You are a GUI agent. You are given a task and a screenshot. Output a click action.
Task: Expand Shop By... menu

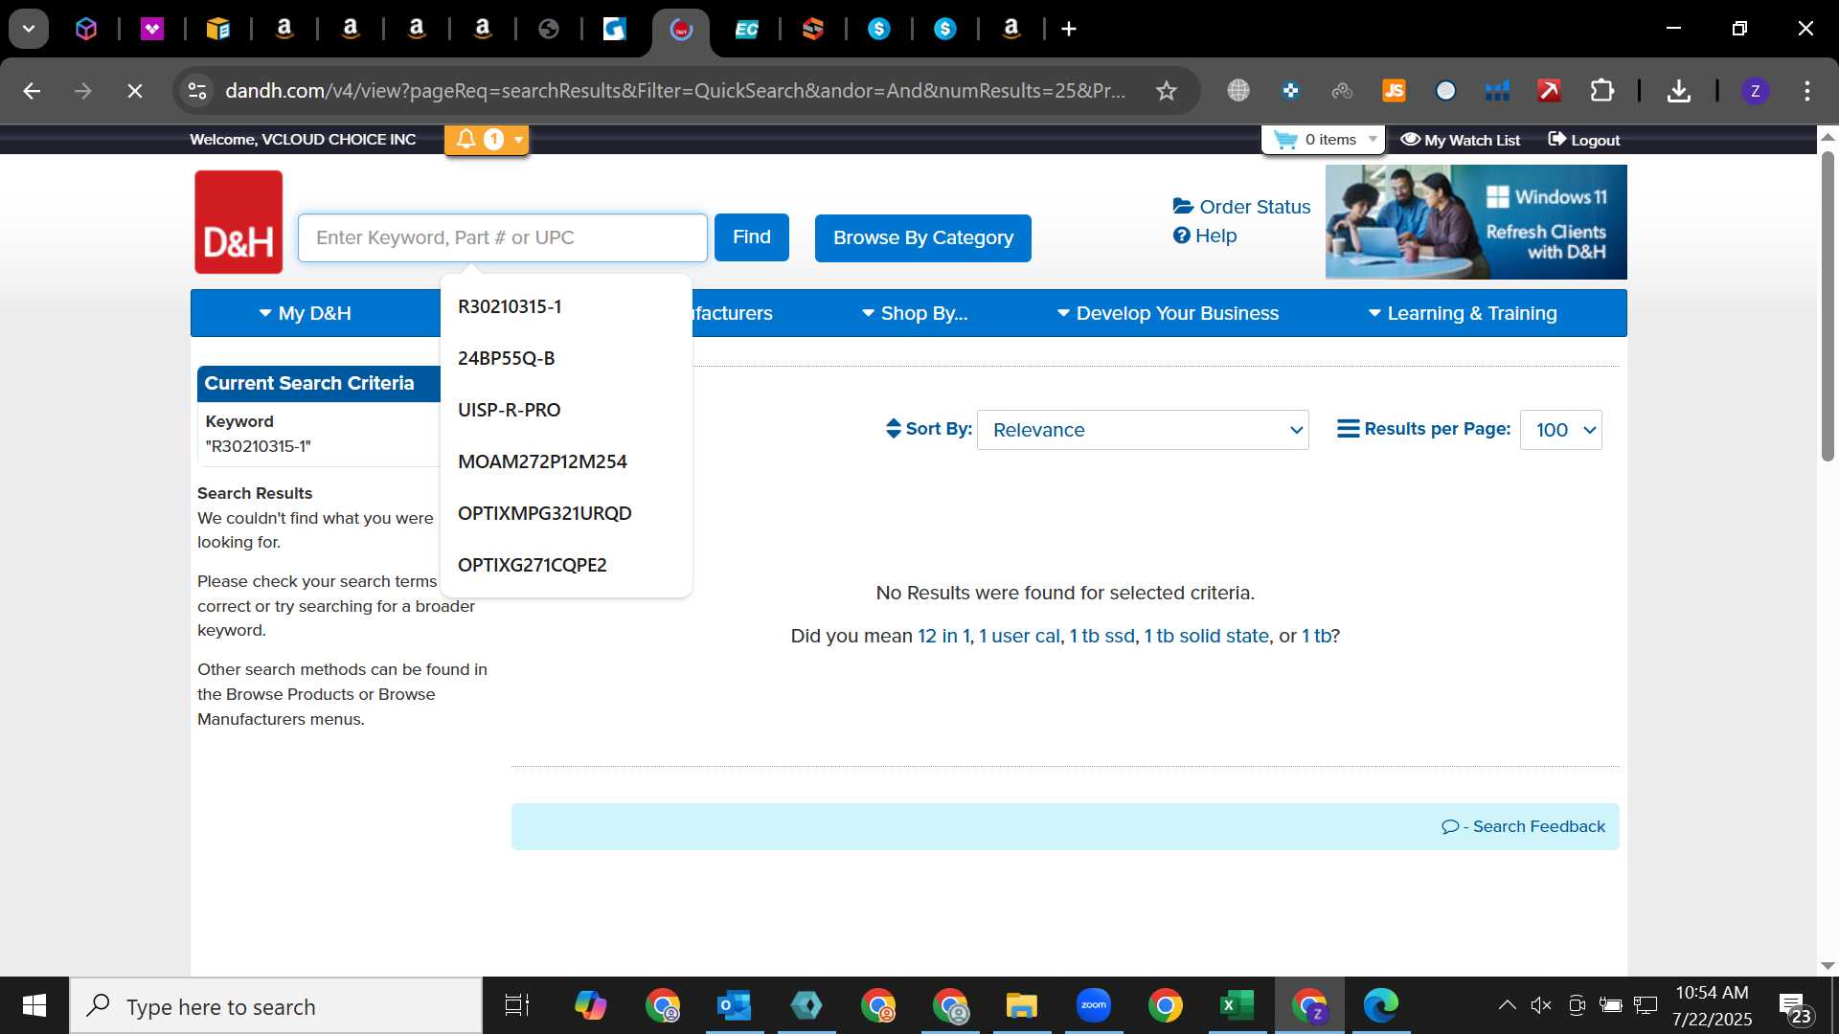click(x=915, y=313)
